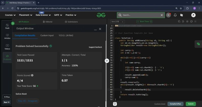The height and width of the screenshot is (107, 202).
Task: Click the panel resize divider handle
Action: [x=107, y=61]
